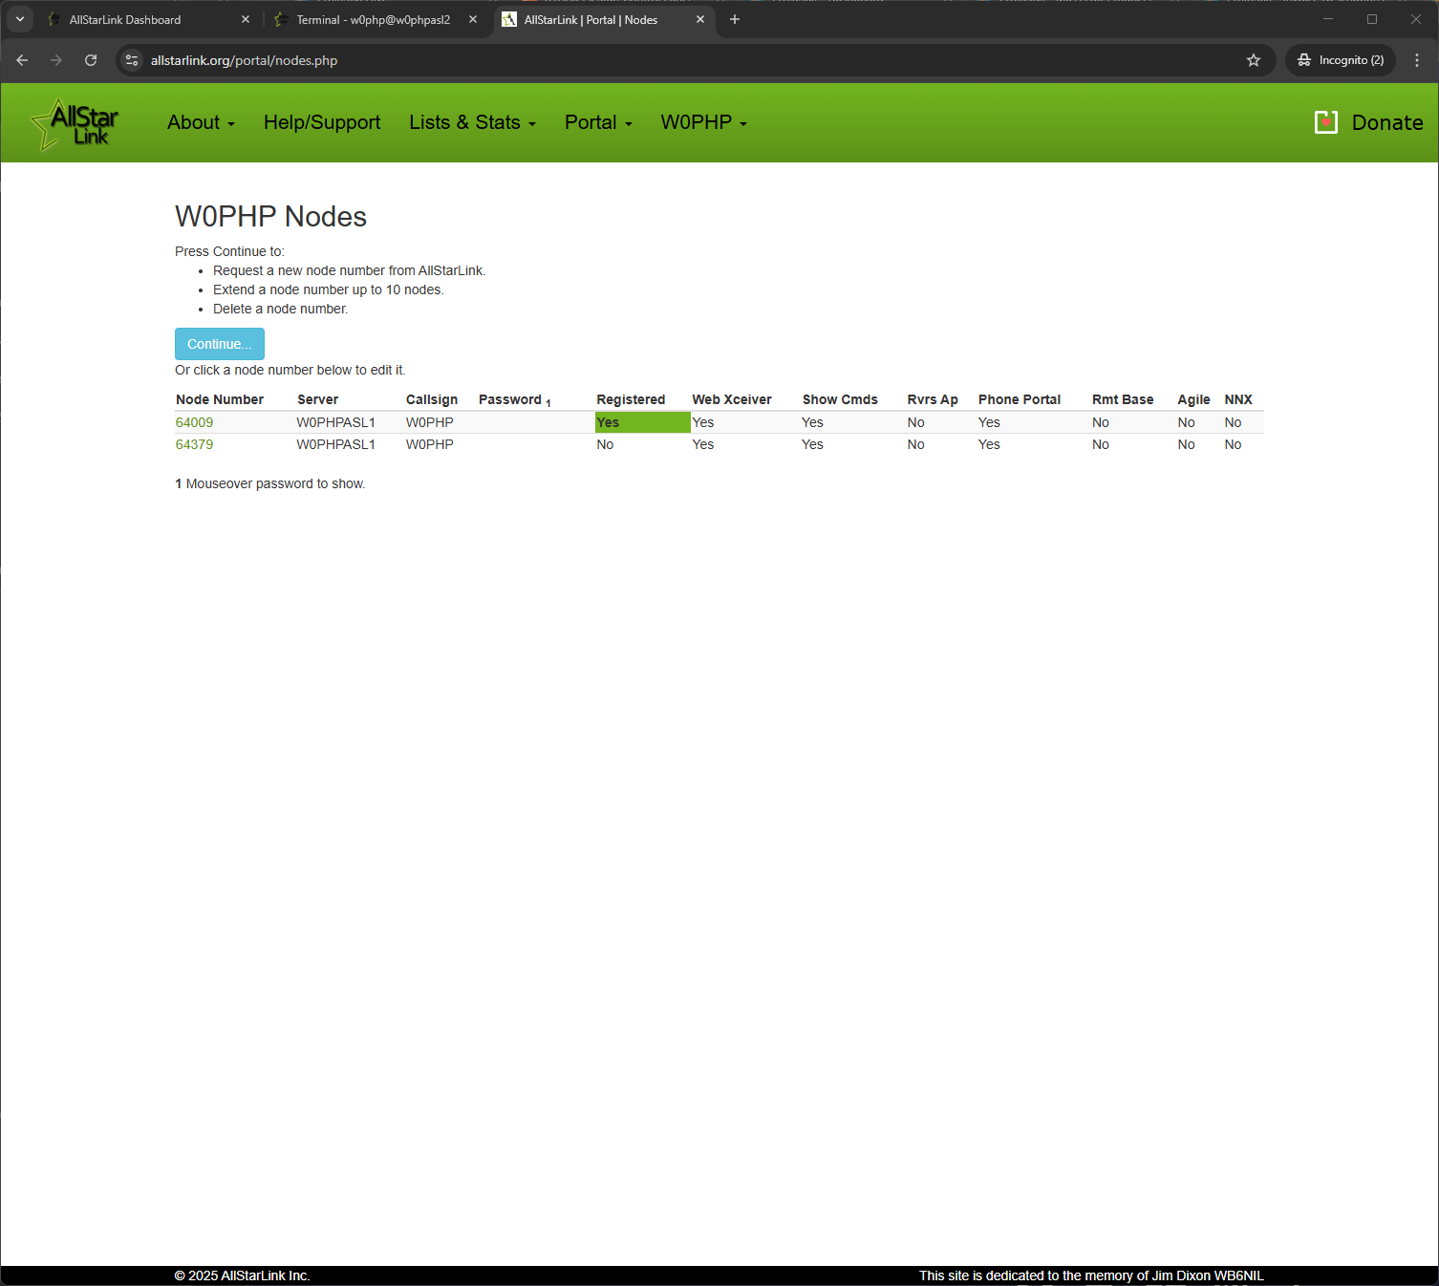Open a new browser tab
Viewport: 1439px width, 1286px height.
tap(734, 19)
